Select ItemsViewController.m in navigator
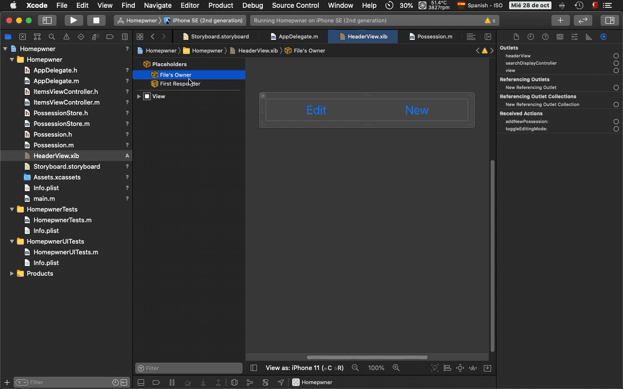The width and height of the screenshot is (623, 389). point(66,102)
